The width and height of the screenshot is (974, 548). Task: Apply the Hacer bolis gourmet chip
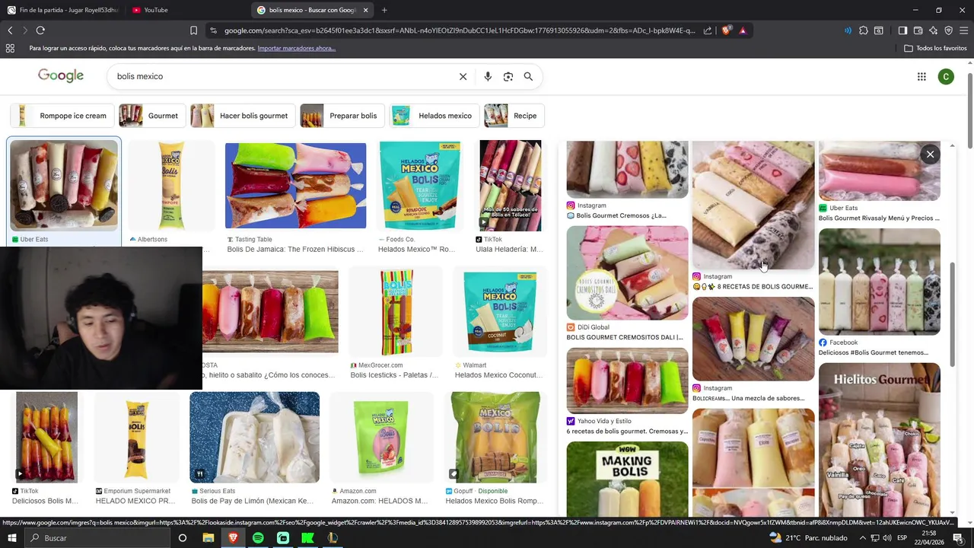243,116
